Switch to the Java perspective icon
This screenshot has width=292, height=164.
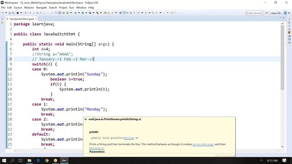point(285,13)
